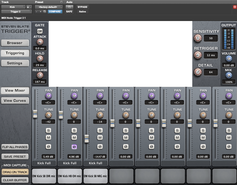The width and height of the screenshot is (237, 185).
Task: Click the output Volume knob
Action: pos(229,59)
